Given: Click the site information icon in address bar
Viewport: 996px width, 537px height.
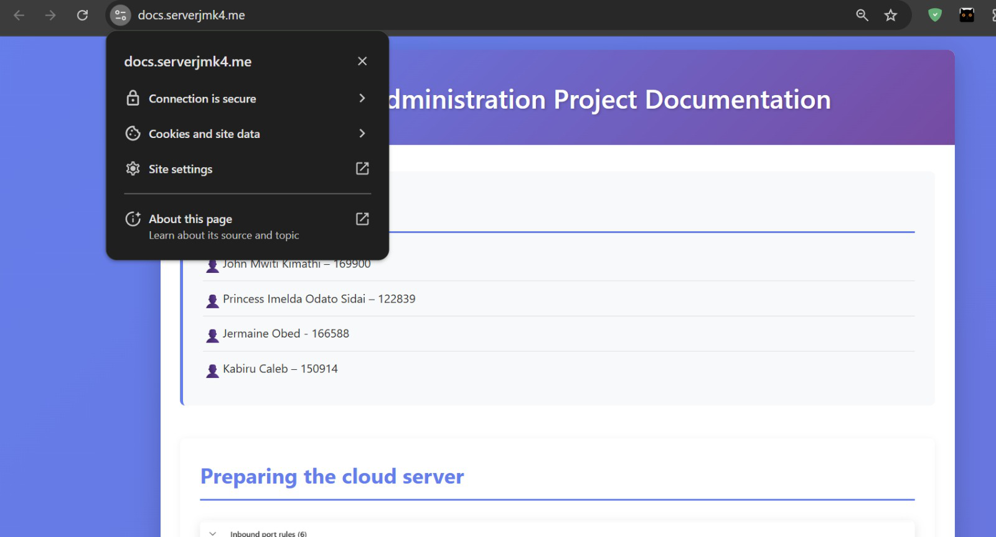Looking at the screenshot, I should (x=121, y=15).
